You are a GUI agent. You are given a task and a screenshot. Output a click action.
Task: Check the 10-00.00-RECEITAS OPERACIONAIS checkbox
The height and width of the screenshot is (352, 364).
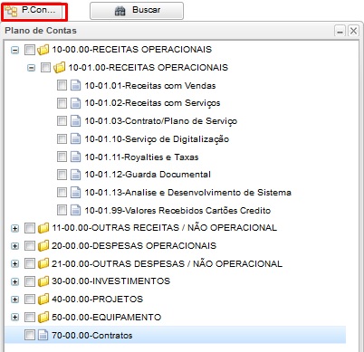coord(30,50)
